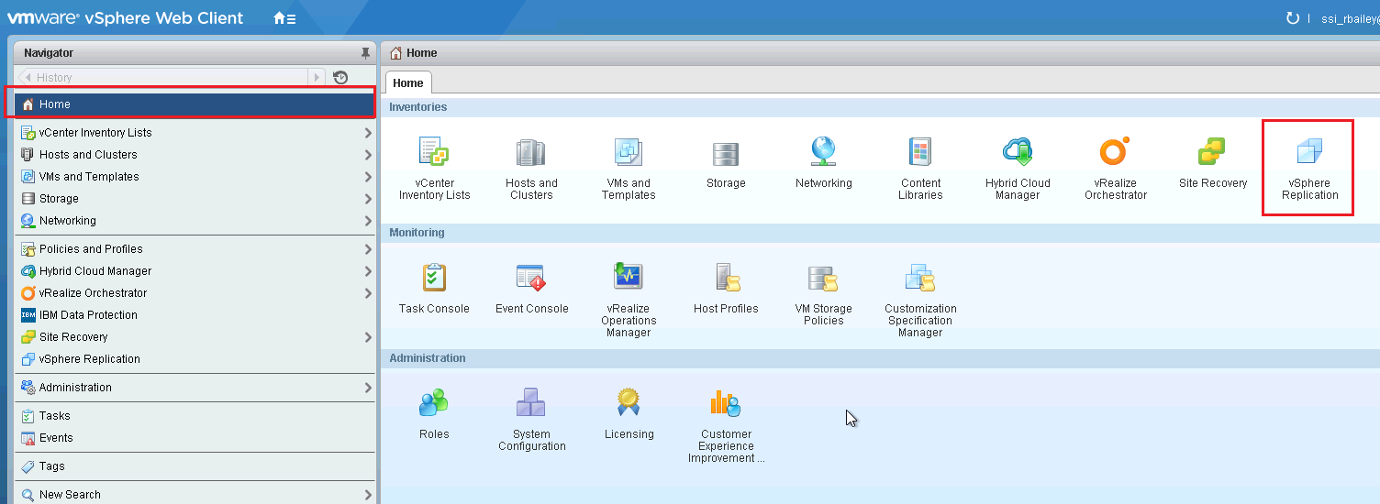1380x504 pixels.
Task: Open the ssi_rbailey user menu
Action: click(x=1350, y=18)
